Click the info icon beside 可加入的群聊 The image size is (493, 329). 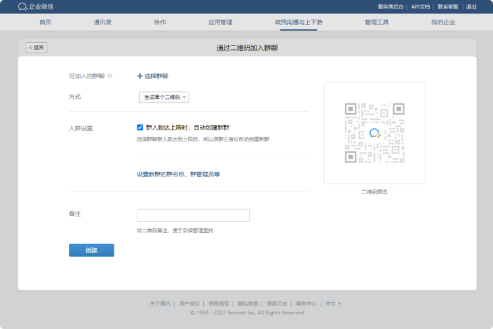click(110, 76)
